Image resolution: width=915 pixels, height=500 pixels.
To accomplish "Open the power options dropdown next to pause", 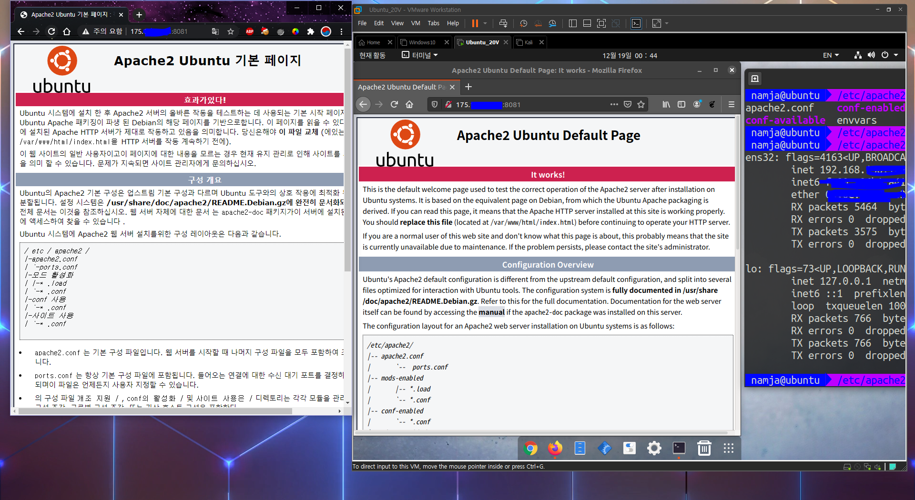I will point(485,23).
